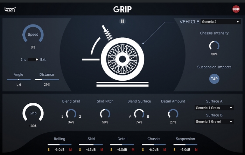Solo the Rolling channel
The image size is (245, 155).
pyautogui.click(x=49, y=150)
